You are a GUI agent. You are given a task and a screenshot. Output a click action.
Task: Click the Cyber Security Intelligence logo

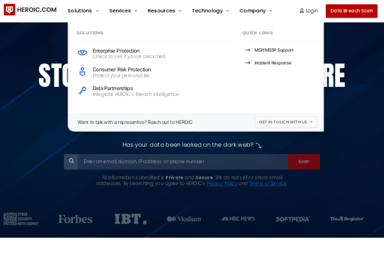tap(21, 219)
